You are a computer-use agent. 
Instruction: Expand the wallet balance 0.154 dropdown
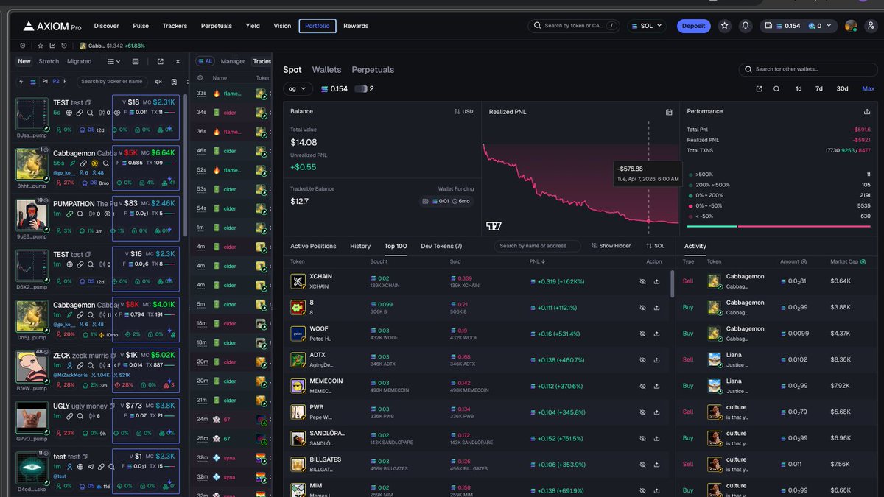pos(799,26)
